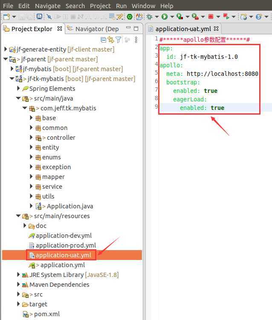Click the meta http://localhost:8080 line in editor

(212, 74)
